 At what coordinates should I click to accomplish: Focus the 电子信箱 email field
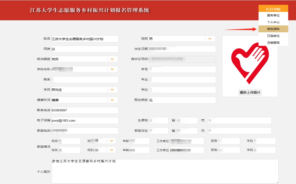[x=85, y=121]
